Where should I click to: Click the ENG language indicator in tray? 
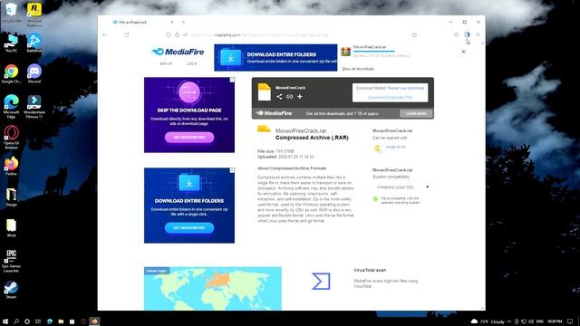click(x=540, y=321)
